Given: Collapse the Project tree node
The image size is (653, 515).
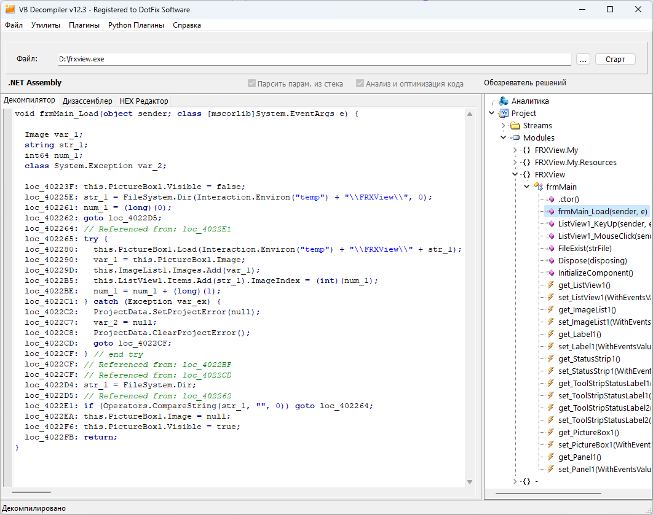Looking at the screenshot, I should 492,113.
